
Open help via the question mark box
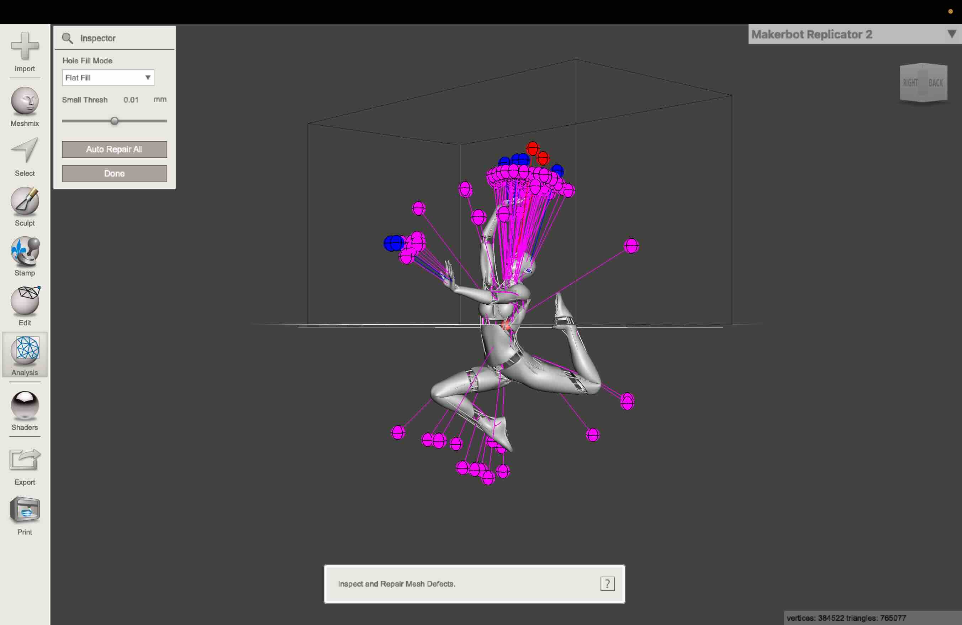pyautogui.click(x=607, y=583)
